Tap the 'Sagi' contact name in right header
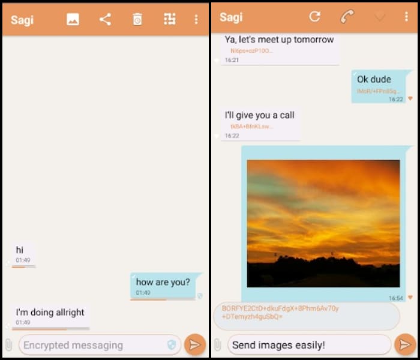Viewport: 420px width, 360px height. pos(231,17)
